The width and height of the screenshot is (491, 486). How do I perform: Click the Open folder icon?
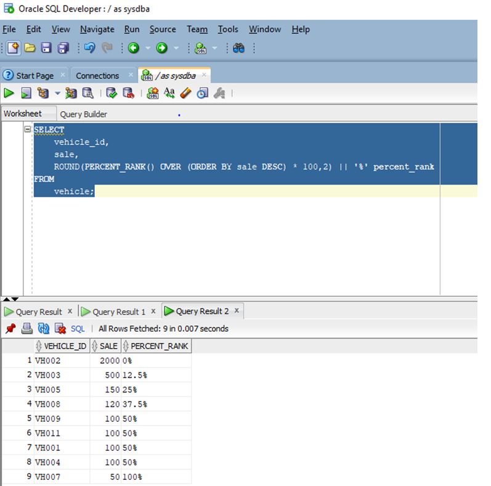point(30,48)
